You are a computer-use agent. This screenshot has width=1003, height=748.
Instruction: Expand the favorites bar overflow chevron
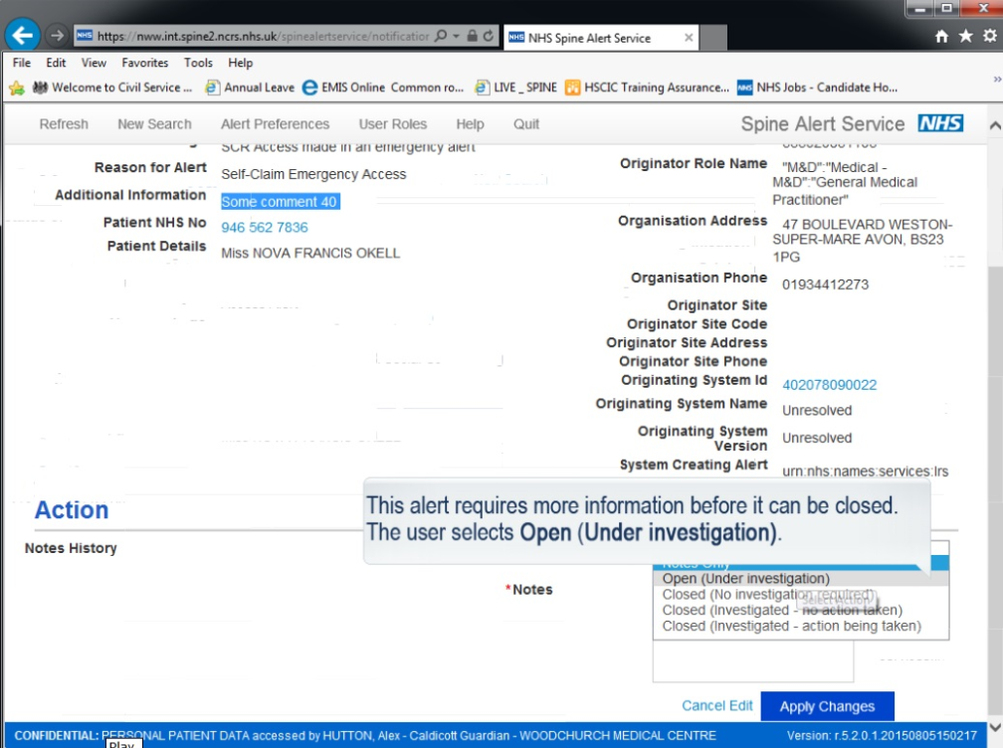tap(997, 80)
